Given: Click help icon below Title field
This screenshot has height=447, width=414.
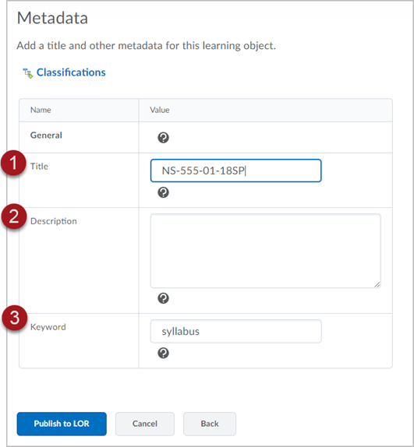Looking at the screenshot, I should coord(163,192).
